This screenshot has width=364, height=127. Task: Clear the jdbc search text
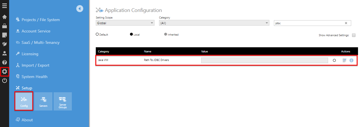[346, 23]
